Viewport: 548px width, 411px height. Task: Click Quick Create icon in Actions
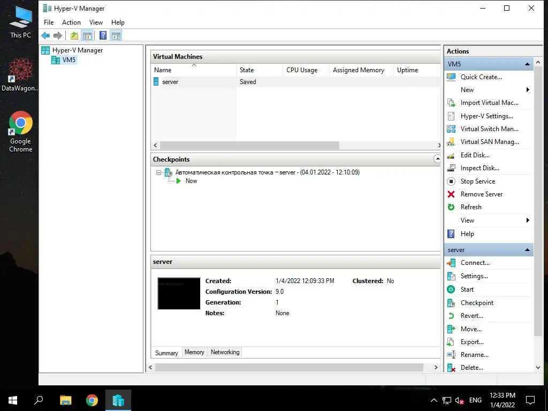[451, 77]
